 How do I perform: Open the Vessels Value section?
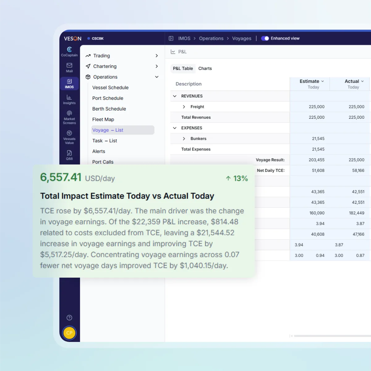tap(69, 138)
